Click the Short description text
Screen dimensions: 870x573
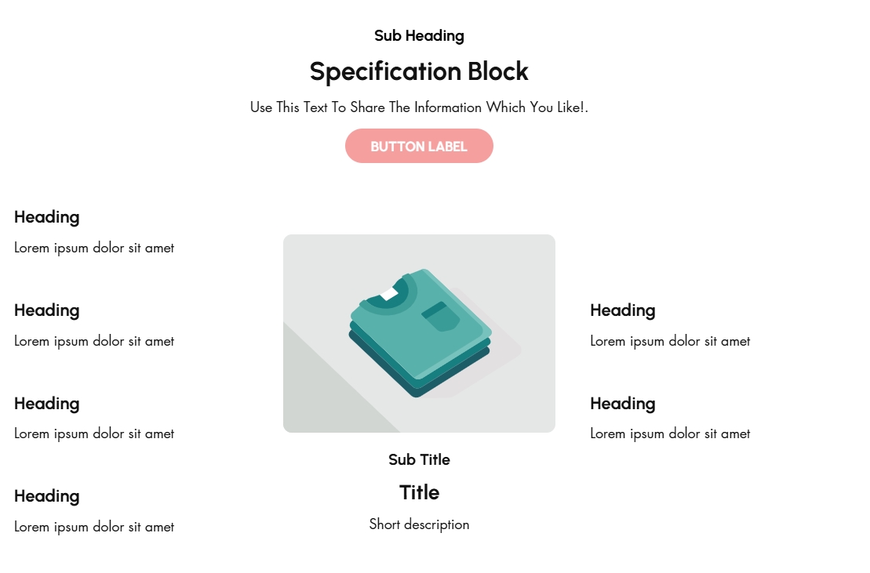click(419, 524)
